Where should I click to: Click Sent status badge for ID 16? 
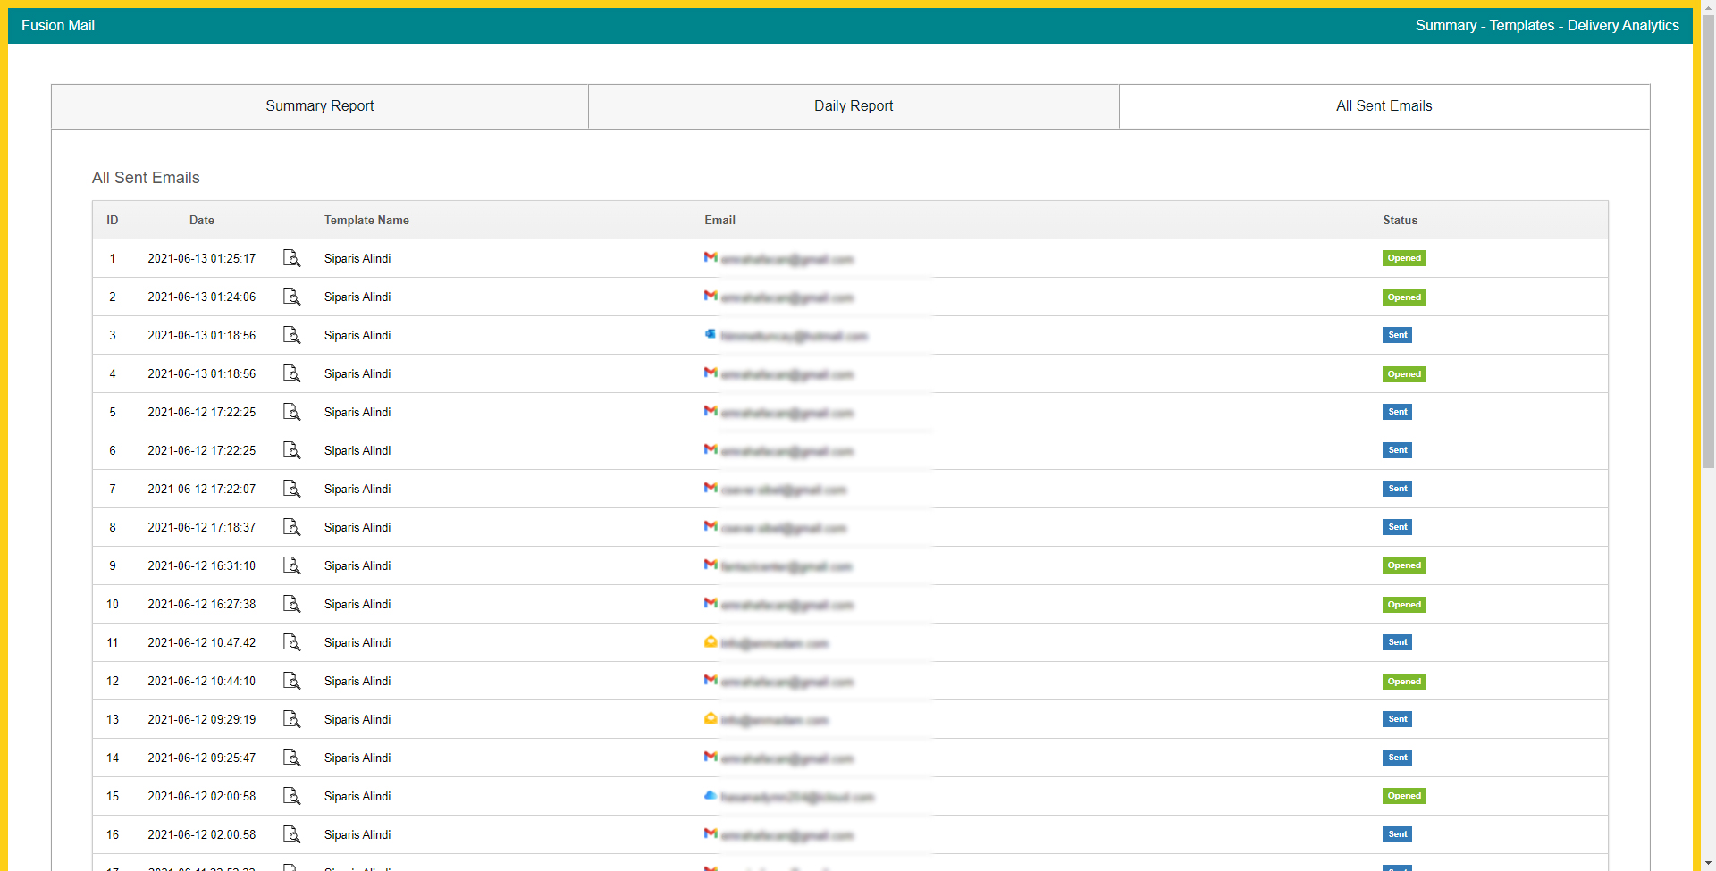1398,834
